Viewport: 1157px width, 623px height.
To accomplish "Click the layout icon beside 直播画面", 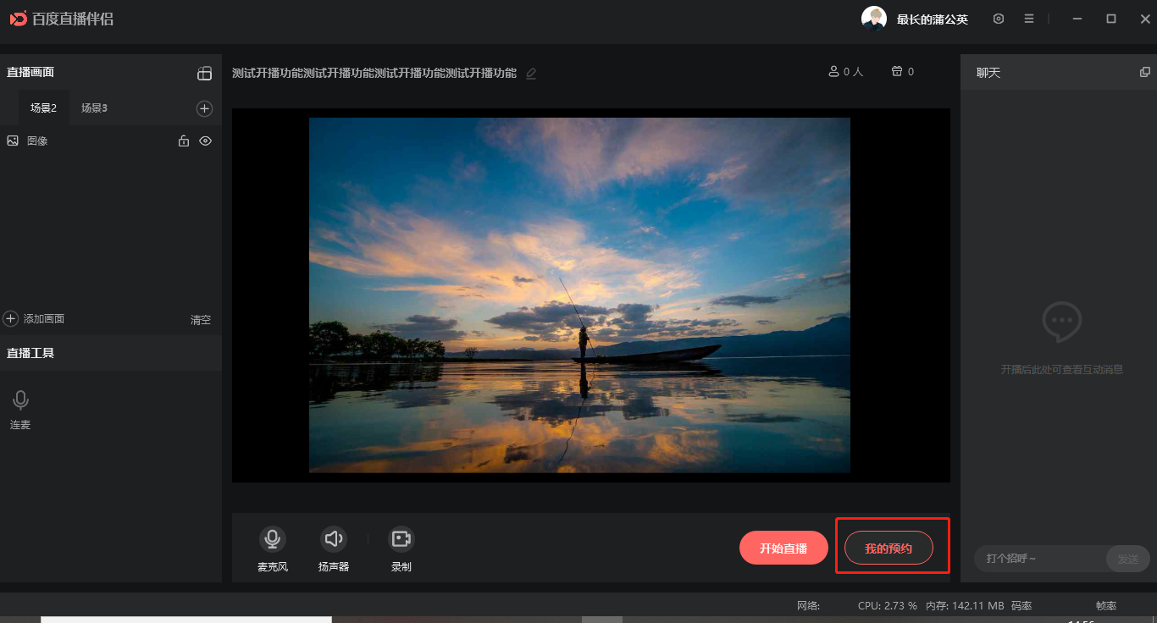I will [x=205, y=73].
